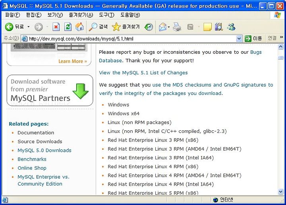
Task: Click the scrollbar up arrow
Action: tap(281, 47)
